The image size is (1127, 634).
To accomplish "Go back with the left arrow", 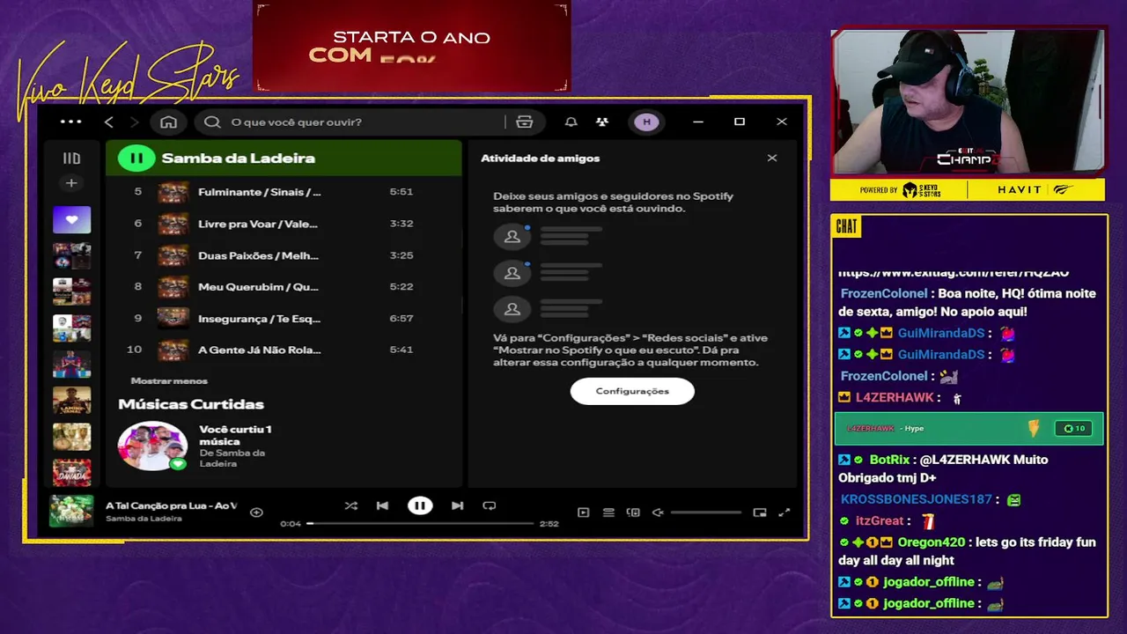I will [109, 122].
